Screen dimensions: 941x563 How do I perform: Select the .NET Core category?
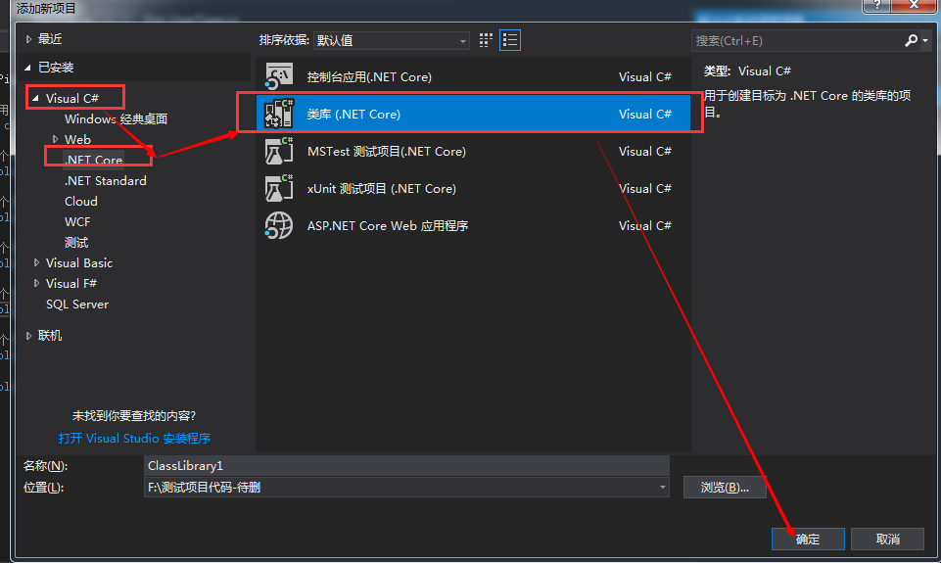[x=94, y=160]
